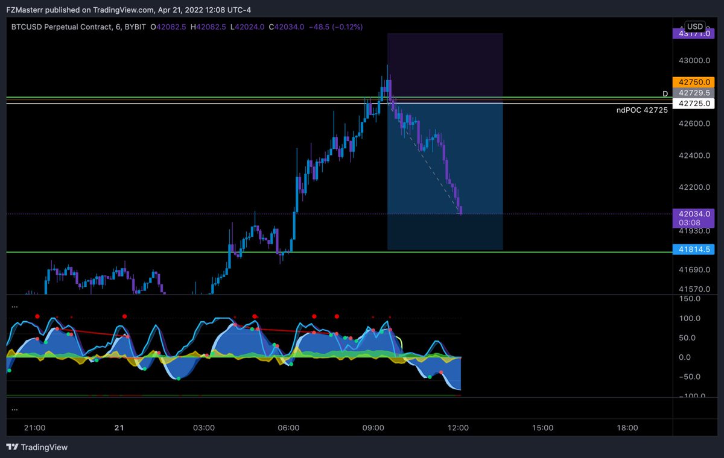Click the TradingView logo icon
Screen dimensions: 724x458
(13, 447)
